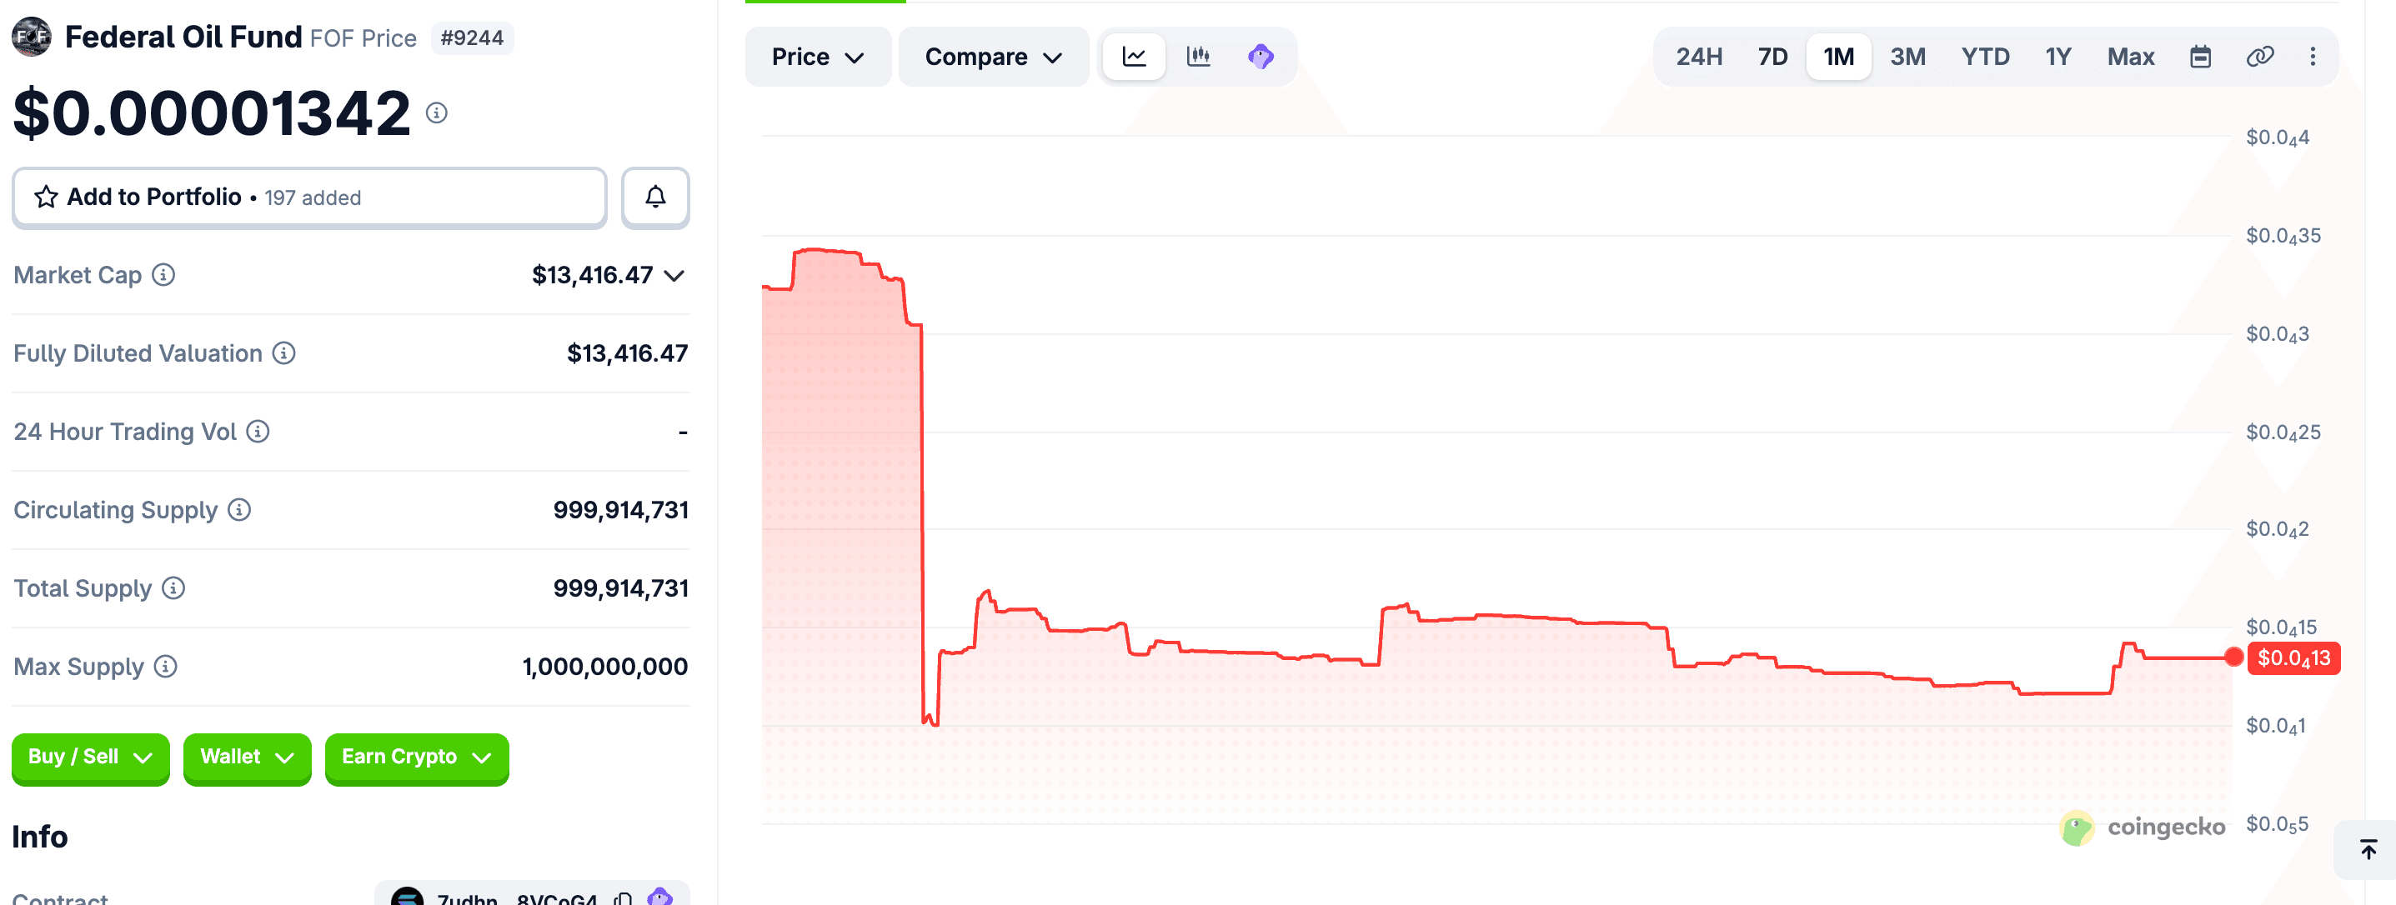Screen dimensions: 2396x905
Task: Select the 1M time range
Action: point(1838,57)
